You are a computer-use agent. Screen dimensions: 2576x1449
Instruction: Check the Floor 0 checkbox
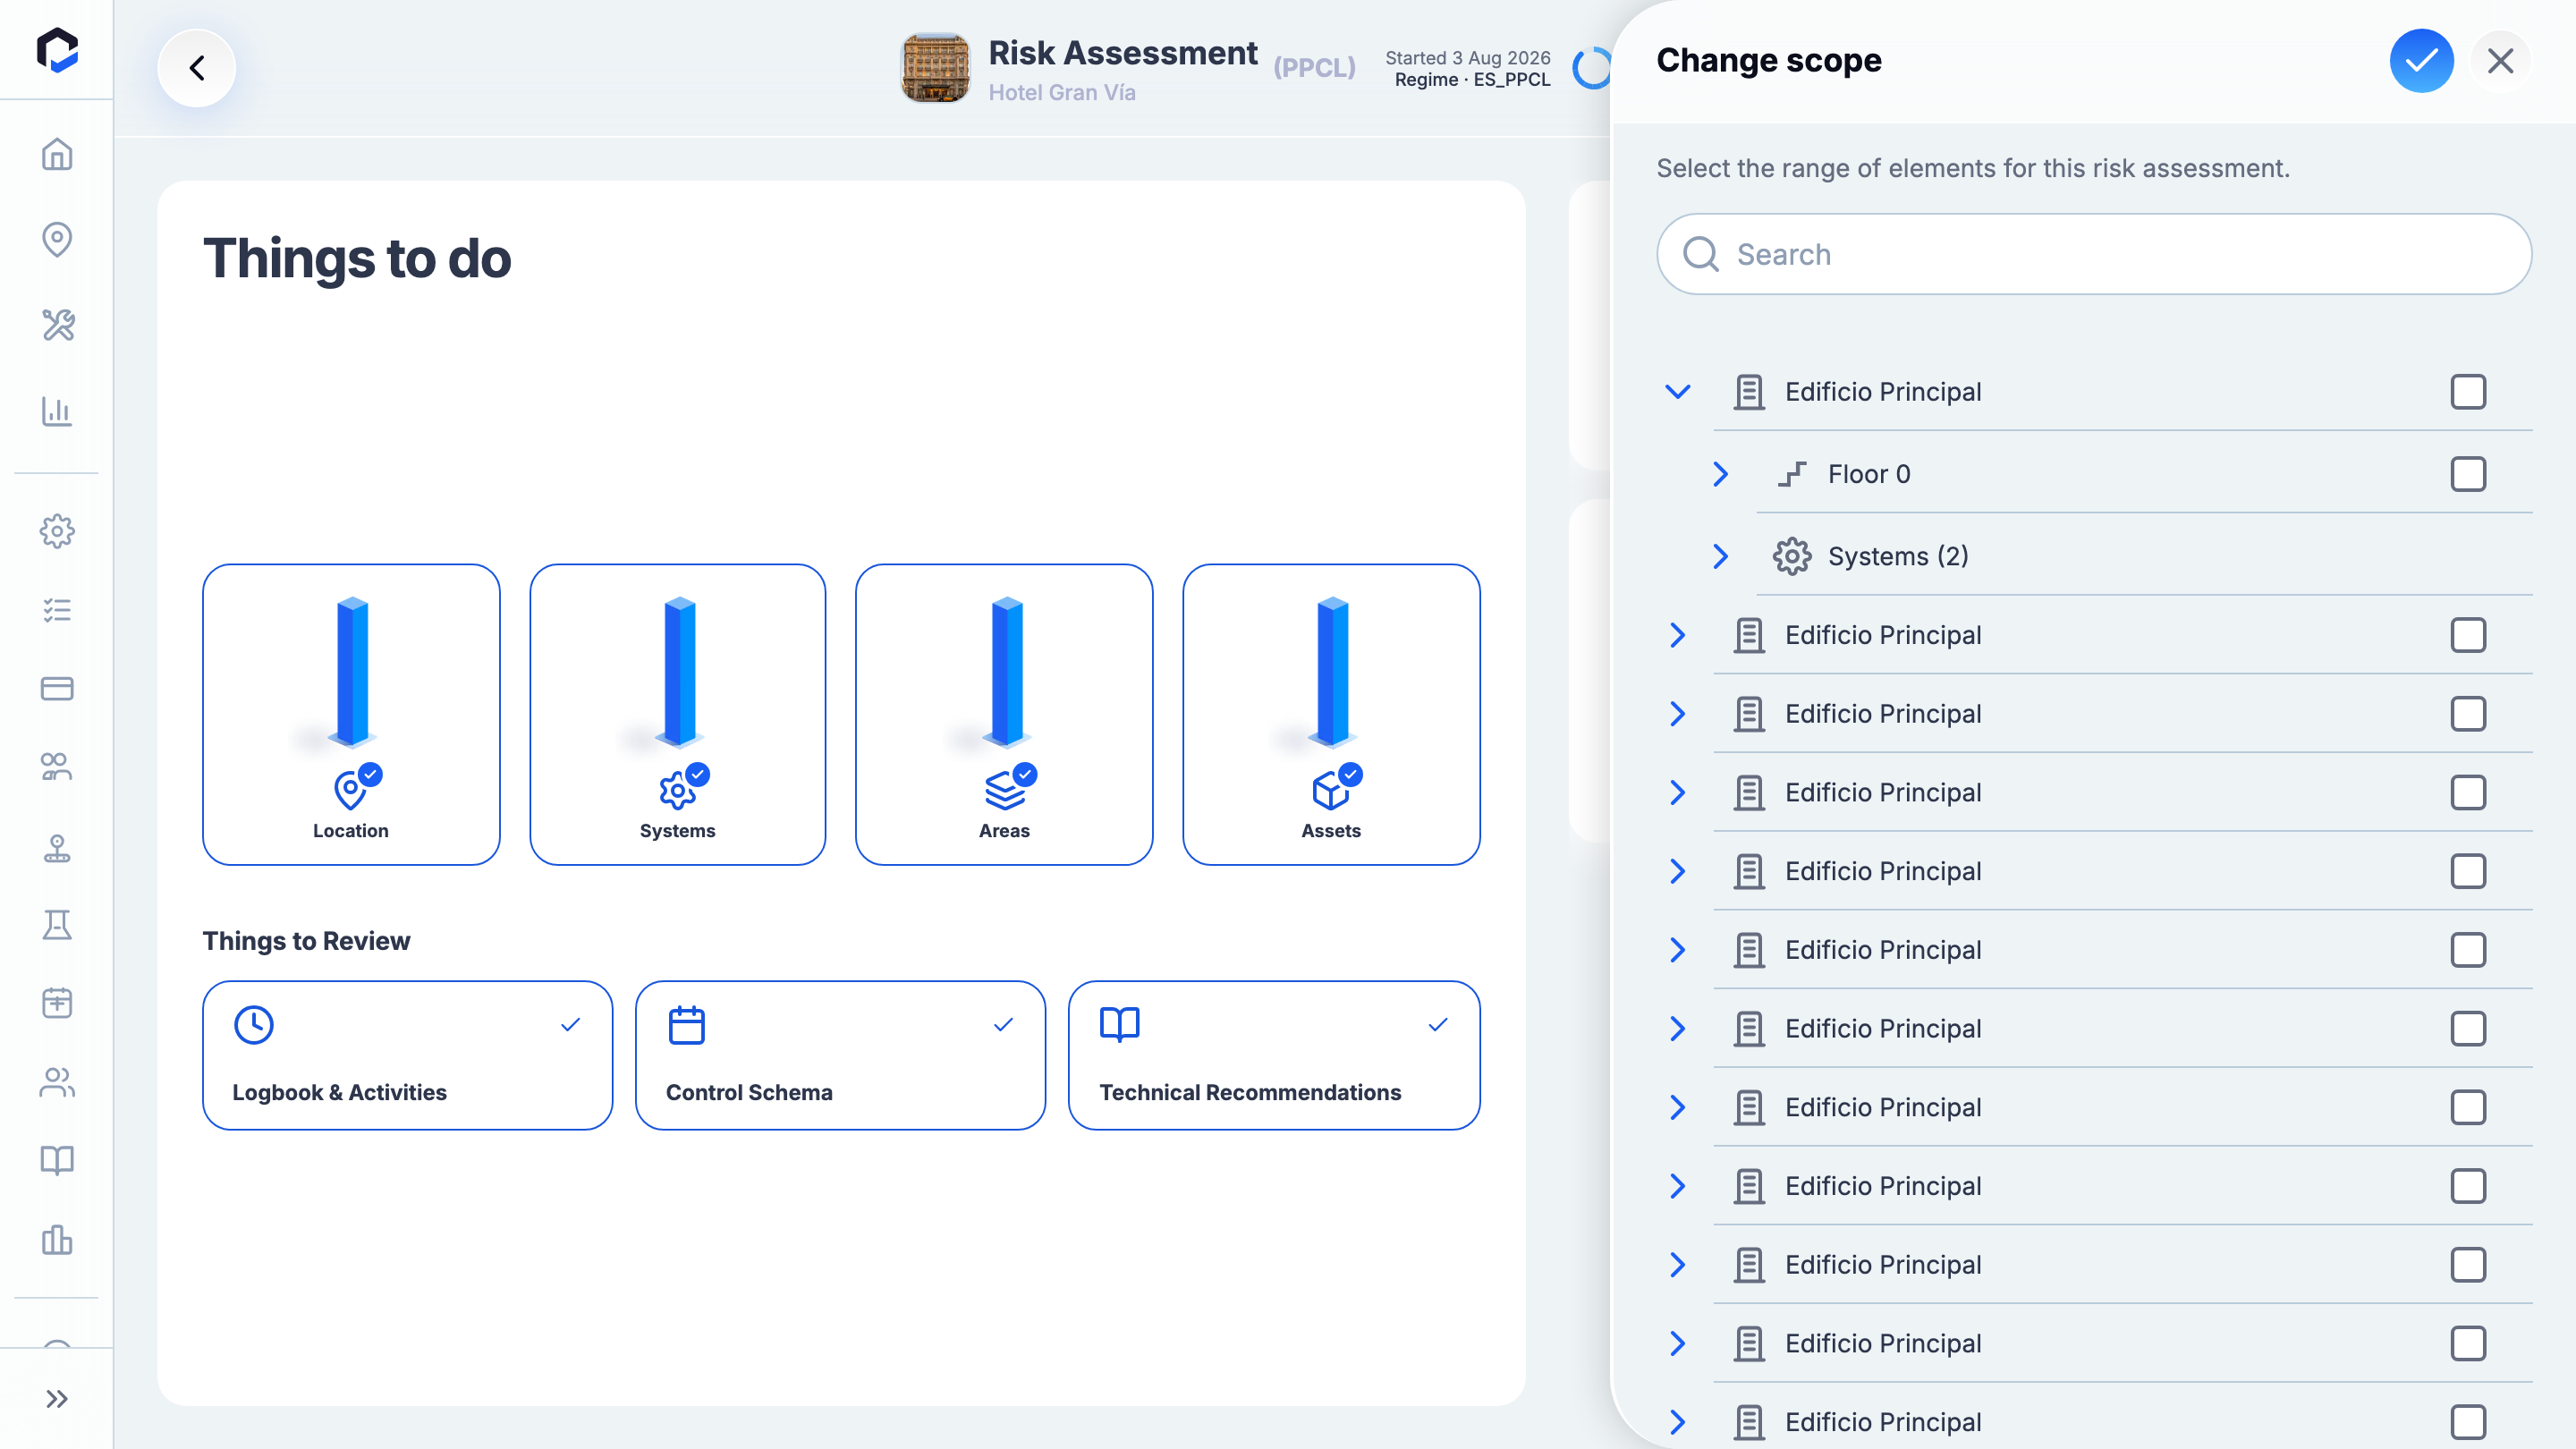pos(2468,474)
